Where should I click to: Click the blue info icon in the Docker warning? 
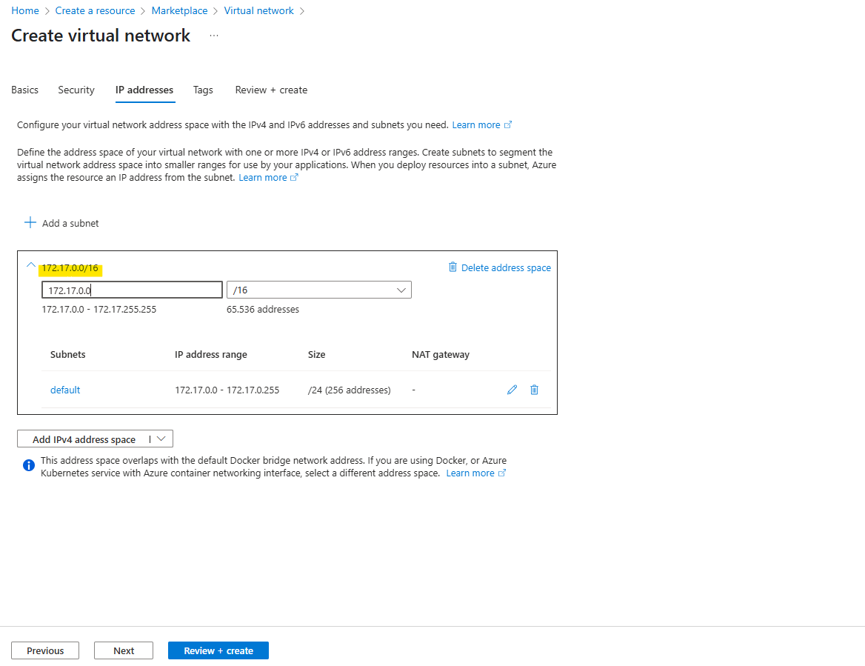click(x=29, y=465)
